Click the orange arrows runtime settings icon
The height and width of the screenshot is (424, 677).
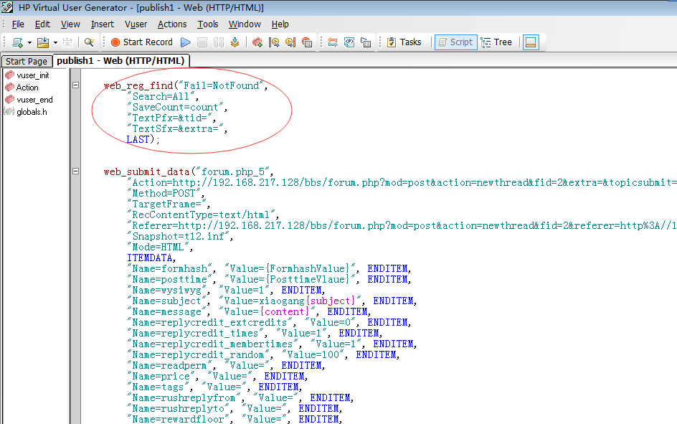[x=333, y=42]
